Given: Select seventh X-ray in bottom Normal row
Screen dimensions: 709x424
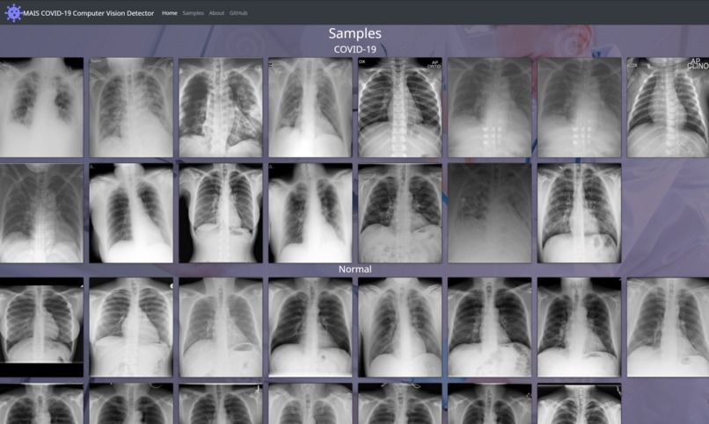Looking at the screenshot, I should point(579,404).
